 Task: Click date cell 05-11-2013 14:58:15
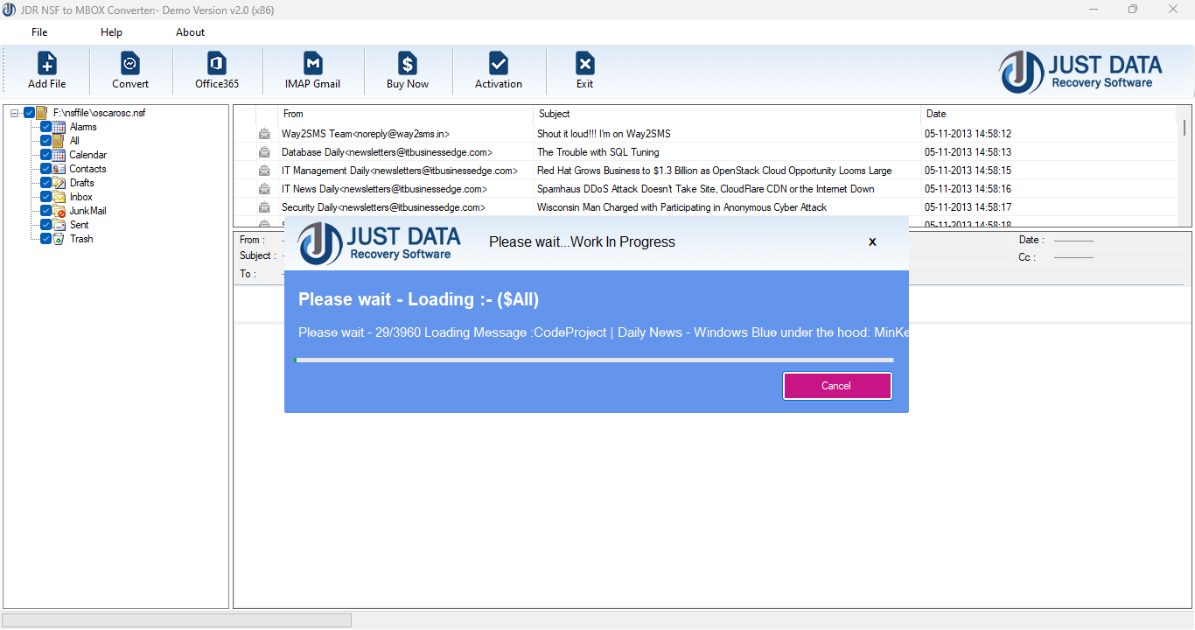click(x=968, y=171)
